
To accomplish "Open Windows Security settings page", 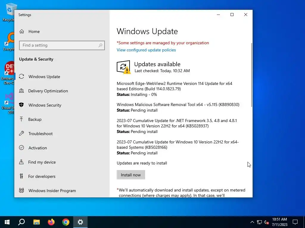I will (62, 105).
